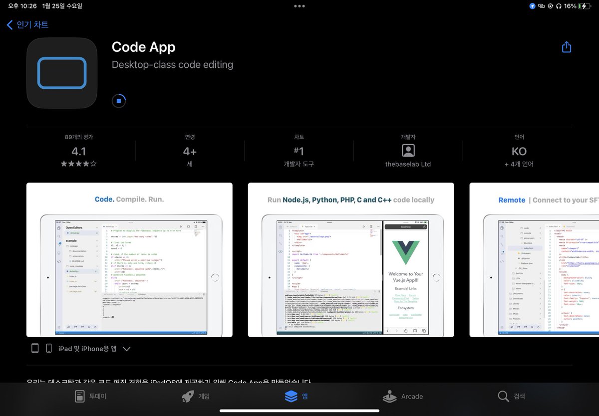Tap the iPhone device icon

(x=49, y=348)
